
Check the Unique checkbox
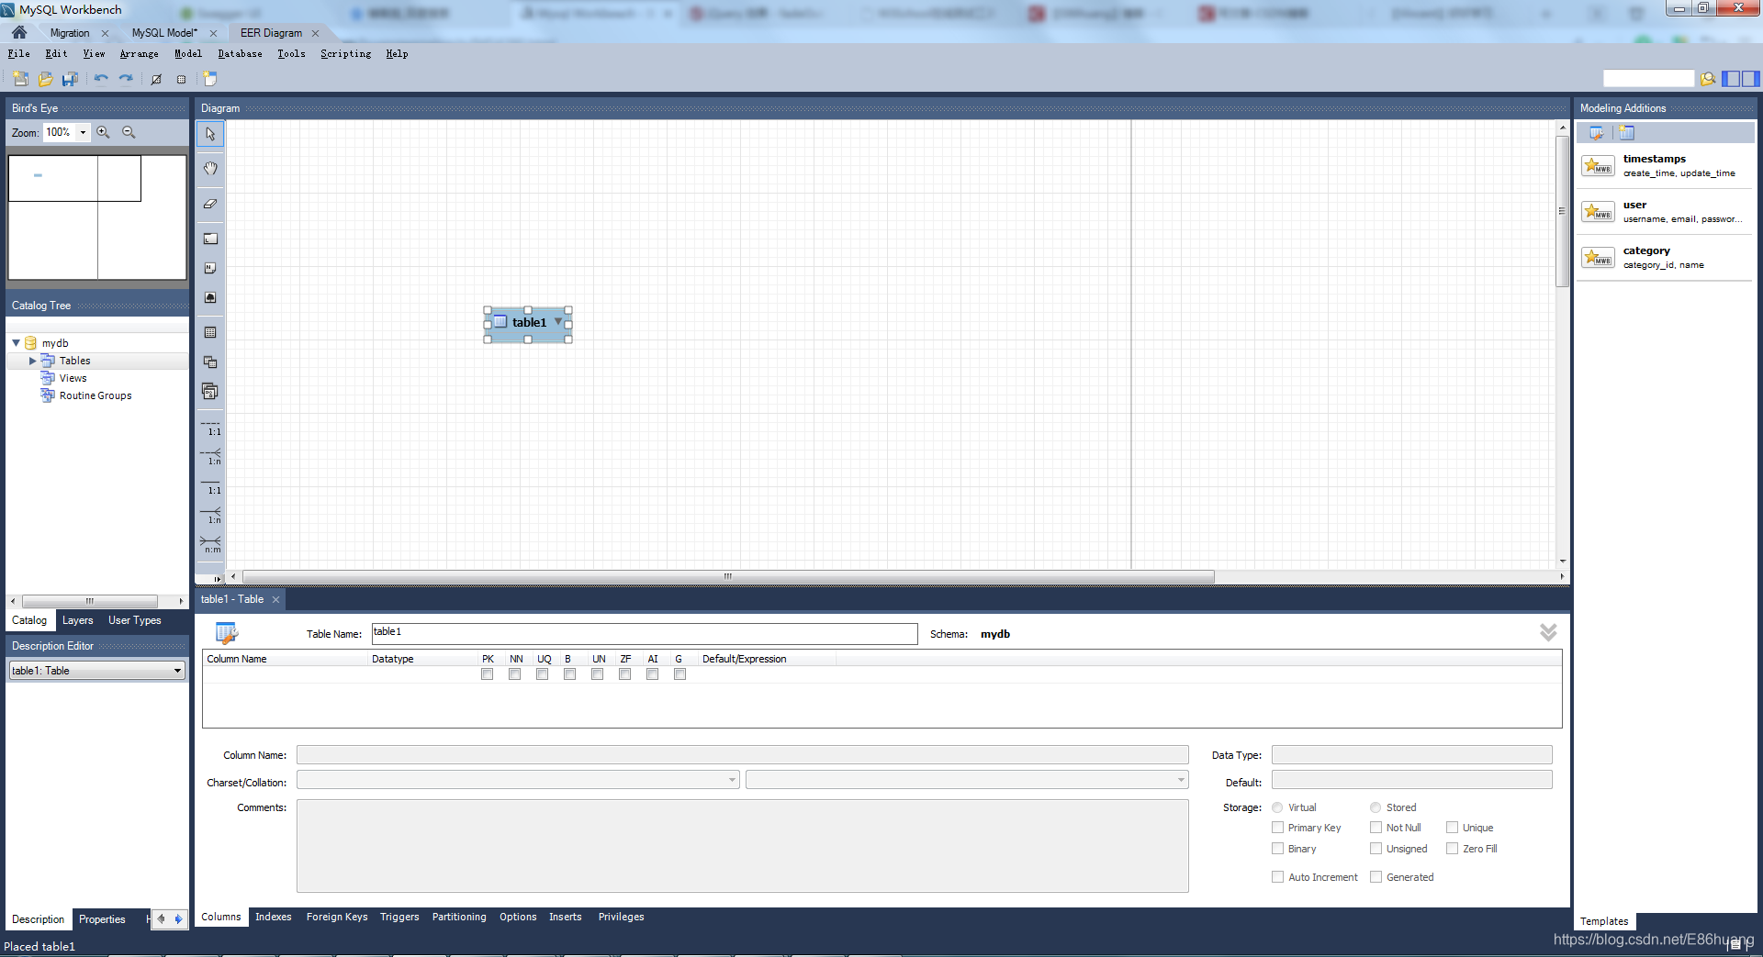click(x=1452, y=827)
